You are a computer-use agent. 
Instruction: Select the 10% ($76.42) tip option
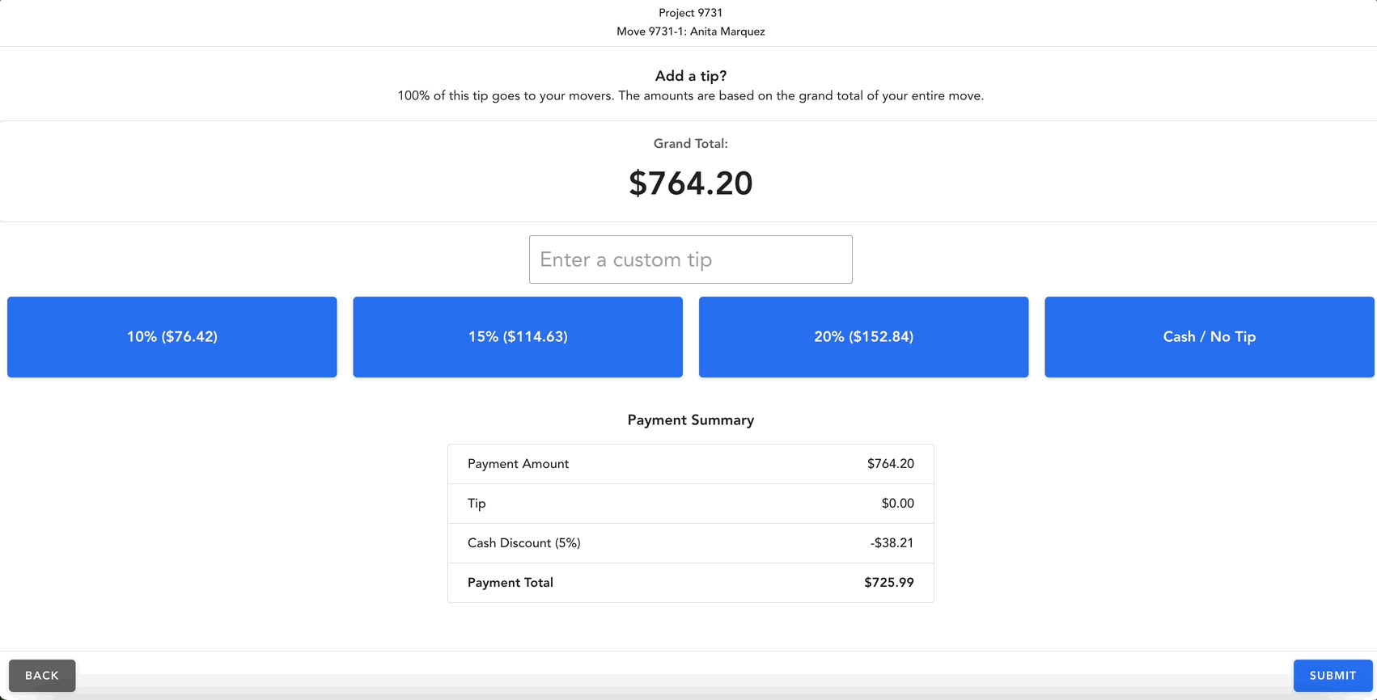click(x=172, y=337)
